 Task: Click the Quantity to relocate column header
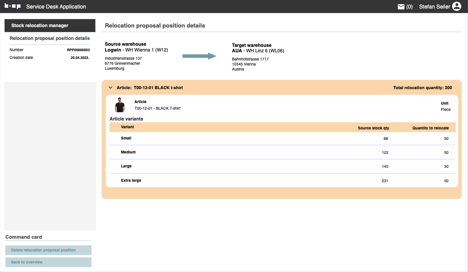430,128
